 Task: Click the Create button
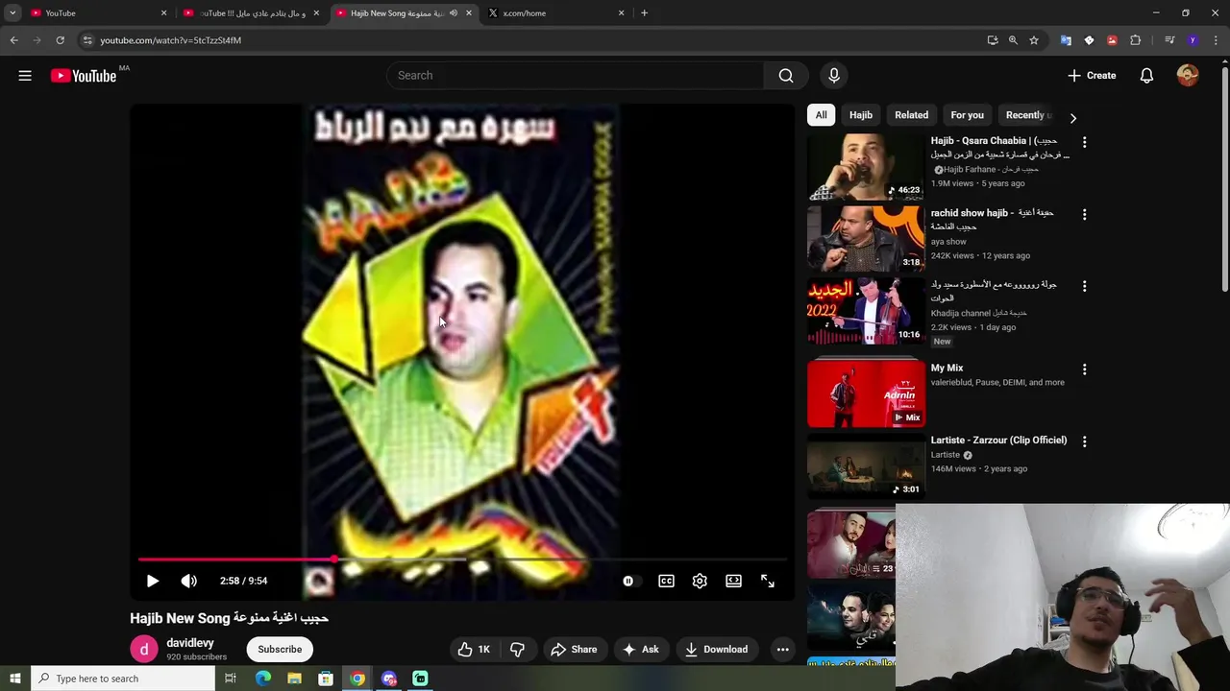click(1092, 76)
